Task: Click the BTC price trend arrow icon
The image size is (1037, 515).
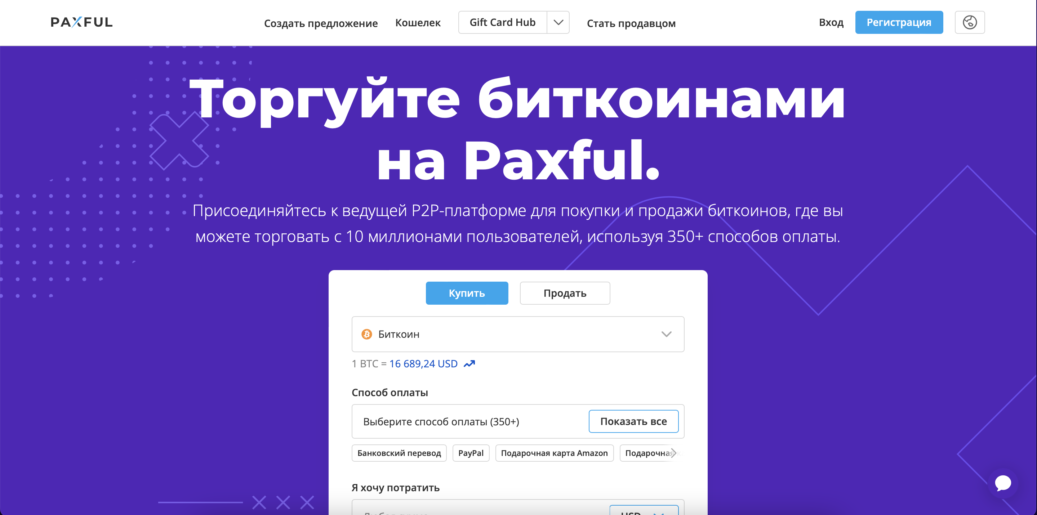Action: [x=469, y=364]
